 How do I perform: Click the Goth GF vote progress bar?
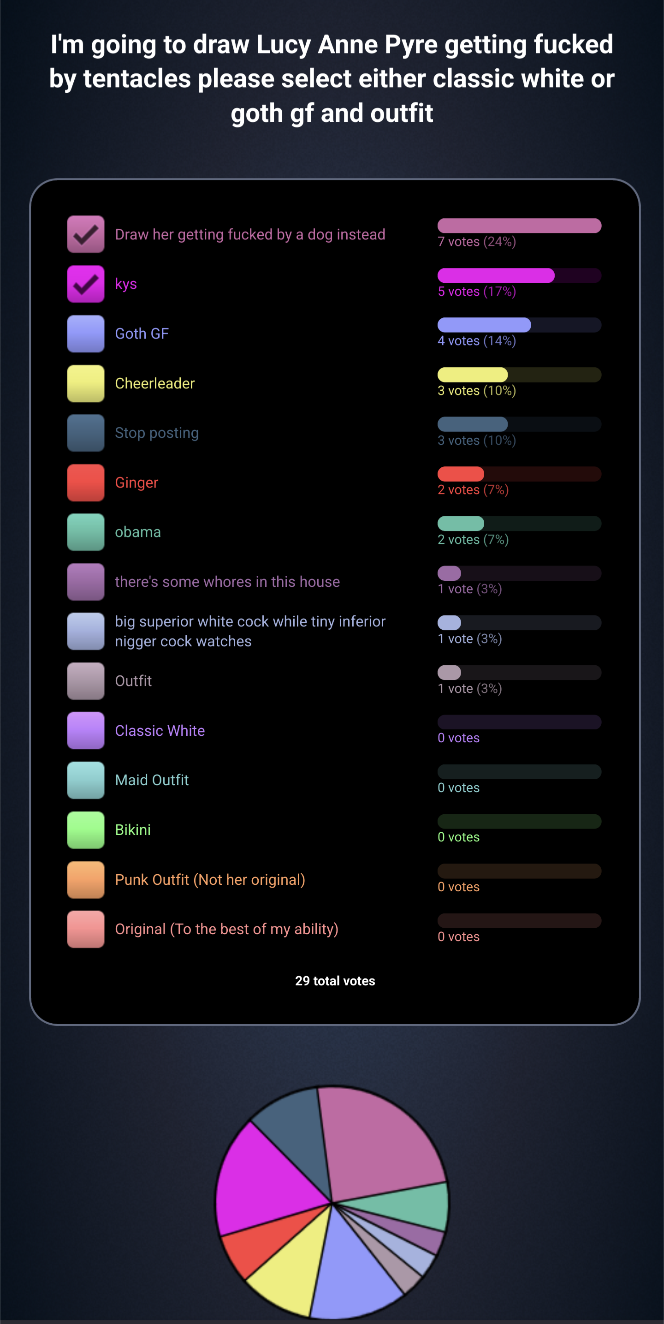519,325
